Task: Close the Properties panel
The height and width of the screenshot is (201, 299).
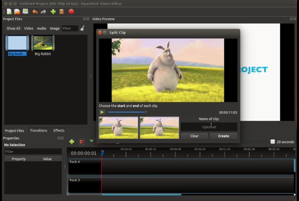Action: click(x=62, y=138)
